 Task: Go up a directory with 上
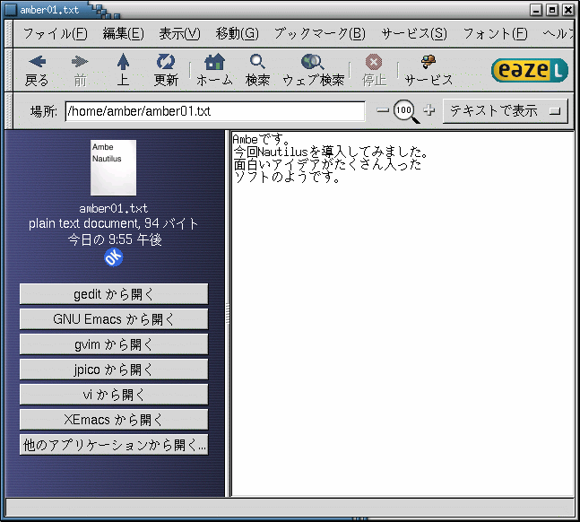click(x=123, y=69)
